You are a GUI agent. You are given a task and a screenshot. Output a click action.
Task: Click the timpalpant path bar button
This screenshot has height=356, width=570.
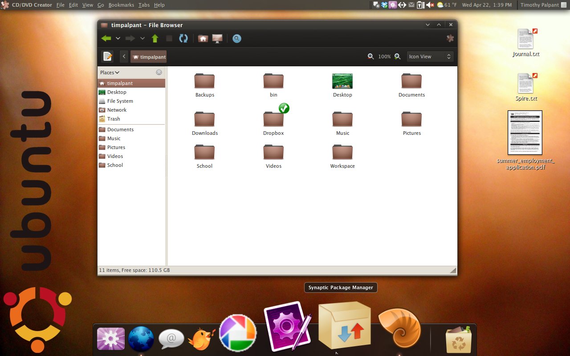pos(149,57)
